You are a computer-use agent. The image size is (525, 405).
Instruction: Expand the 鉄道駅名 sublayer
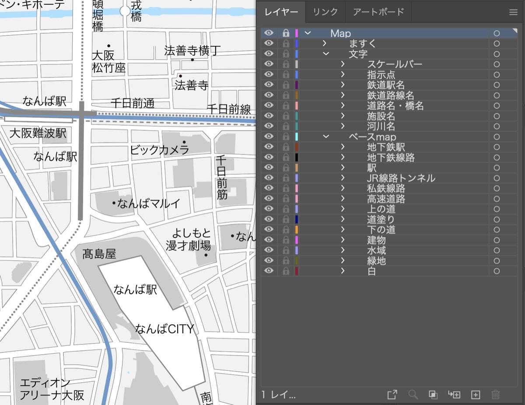(343, 85)
